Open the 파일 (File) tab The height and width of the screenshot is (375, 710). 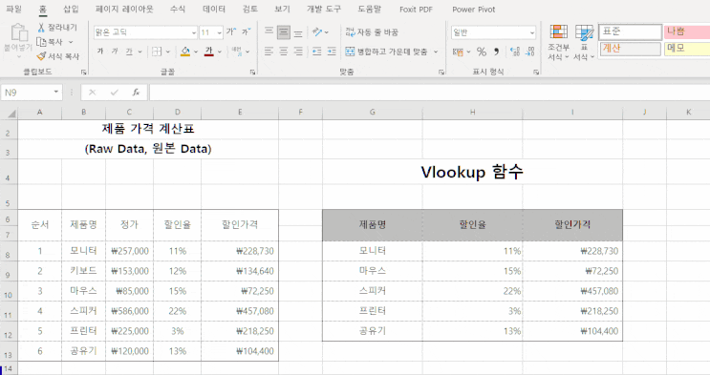pos(13,9)
